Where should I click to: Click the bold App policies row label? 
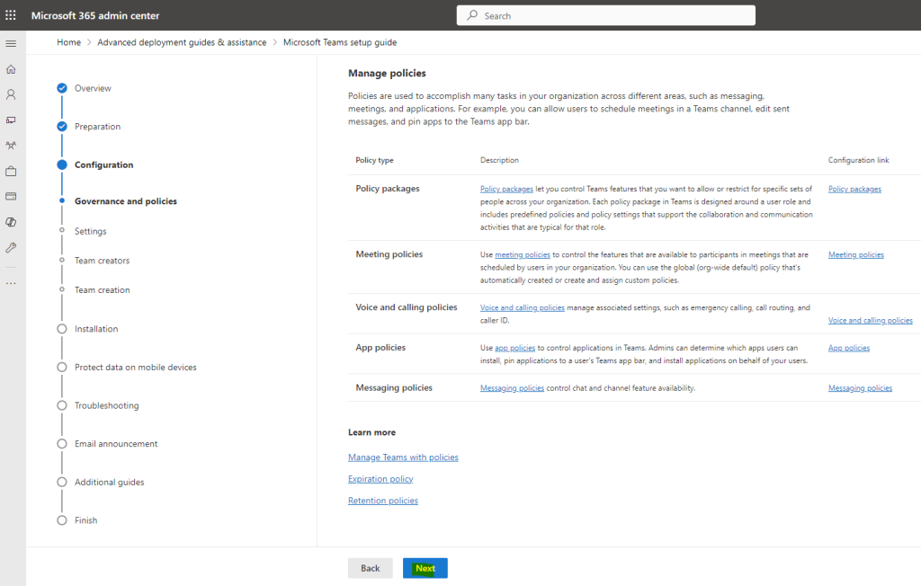click(x=380, y=348)
